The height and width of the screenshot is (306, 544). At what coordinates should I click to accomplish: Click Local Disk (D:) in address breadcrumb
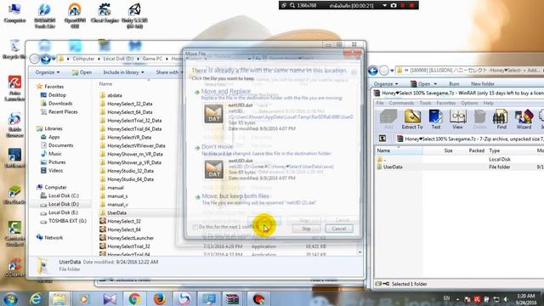coord(118,59)
